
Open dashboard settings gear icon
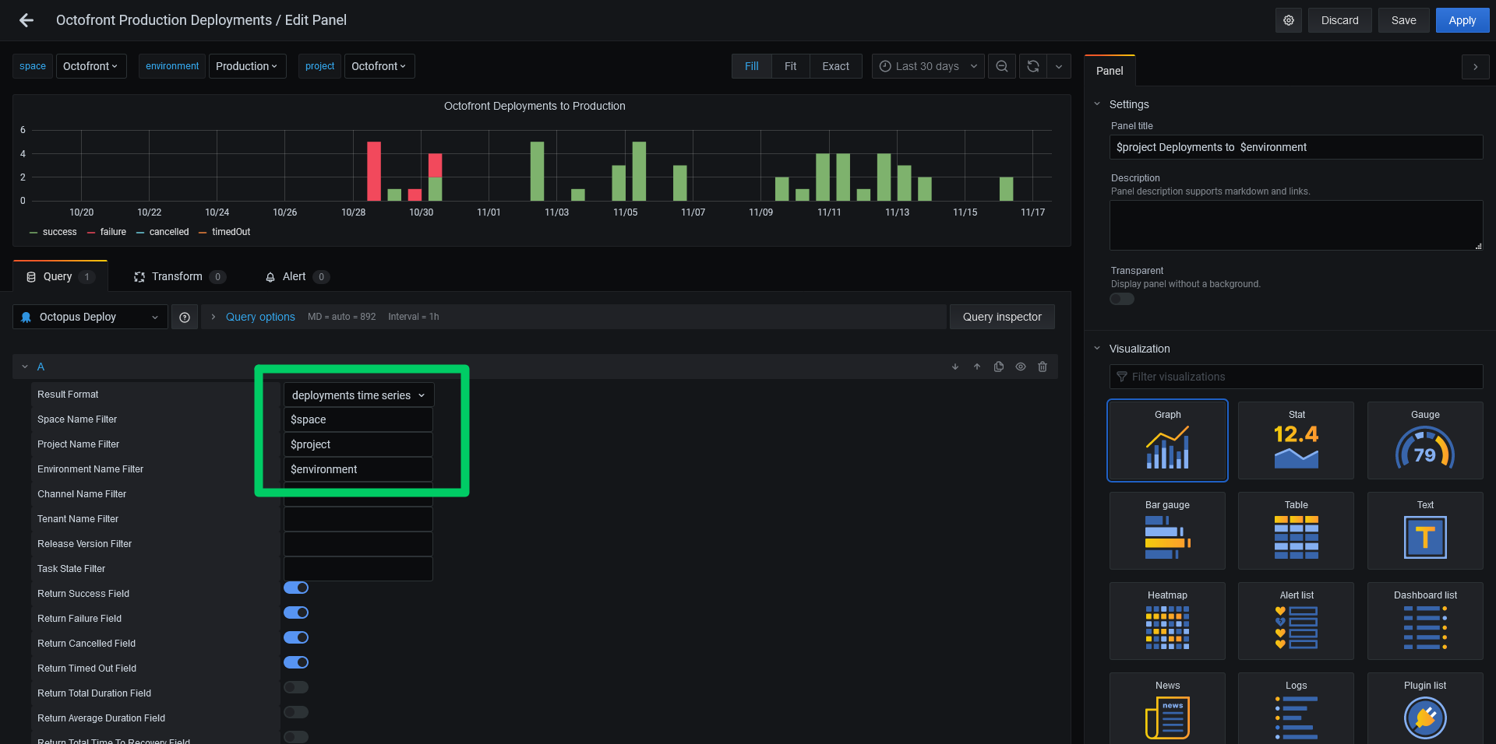(1289, 20)
